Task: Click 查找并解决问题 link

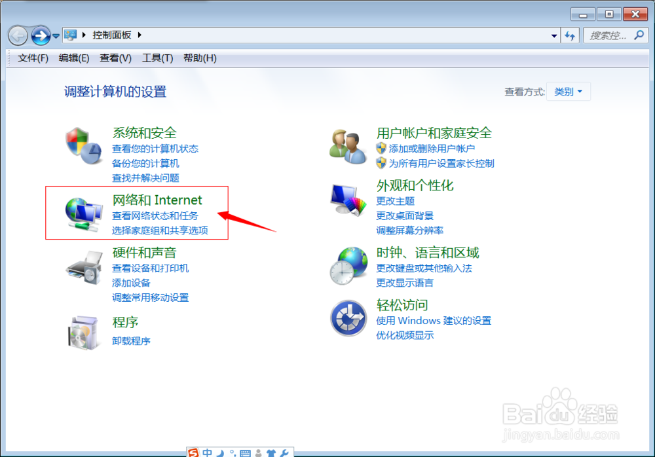Action: tap(145, 178)
